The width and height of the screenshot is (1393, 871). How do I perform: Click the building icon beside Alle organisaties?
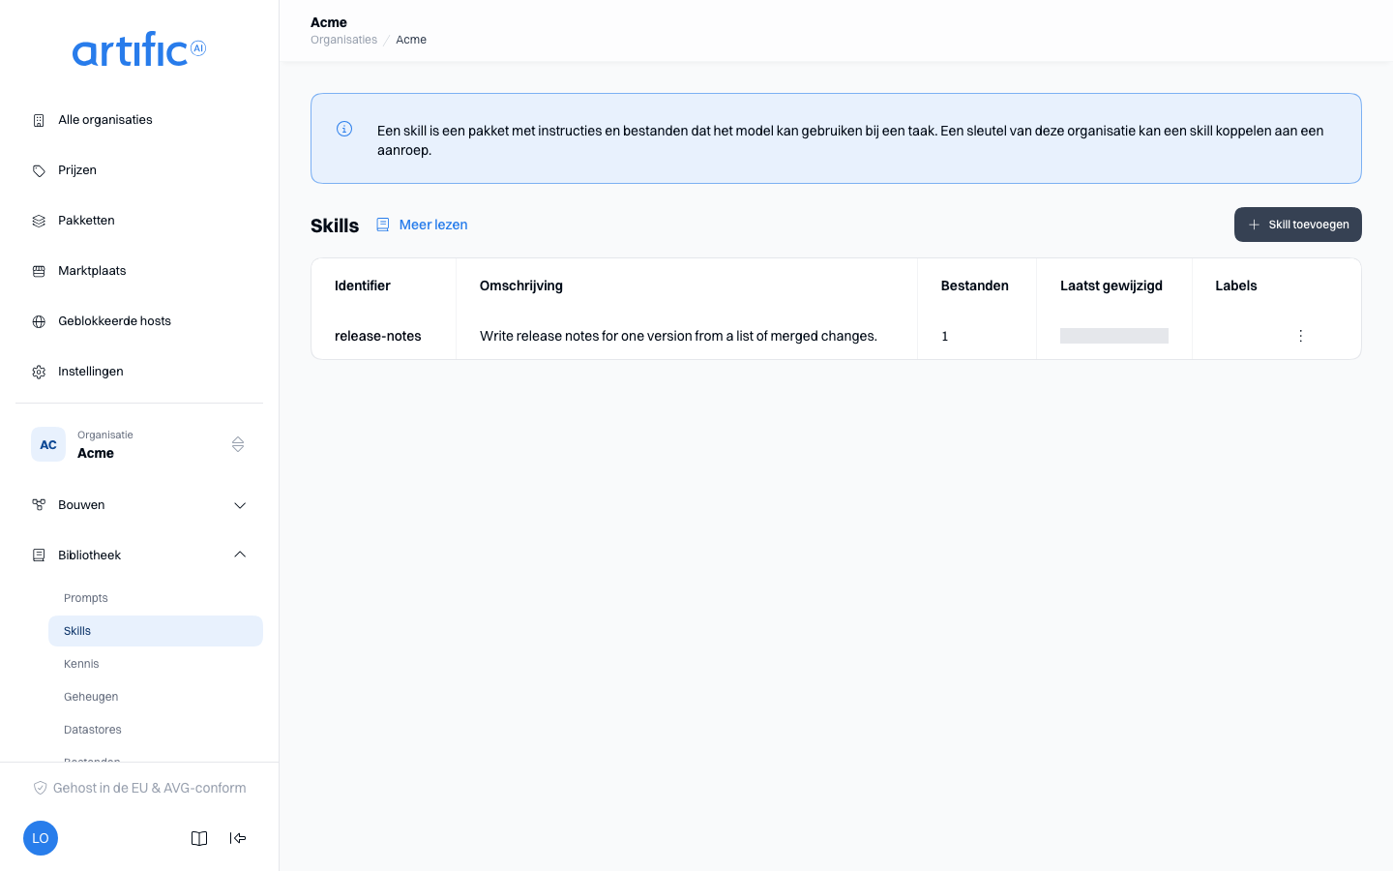pyautogui.click(x=39, y=120)
